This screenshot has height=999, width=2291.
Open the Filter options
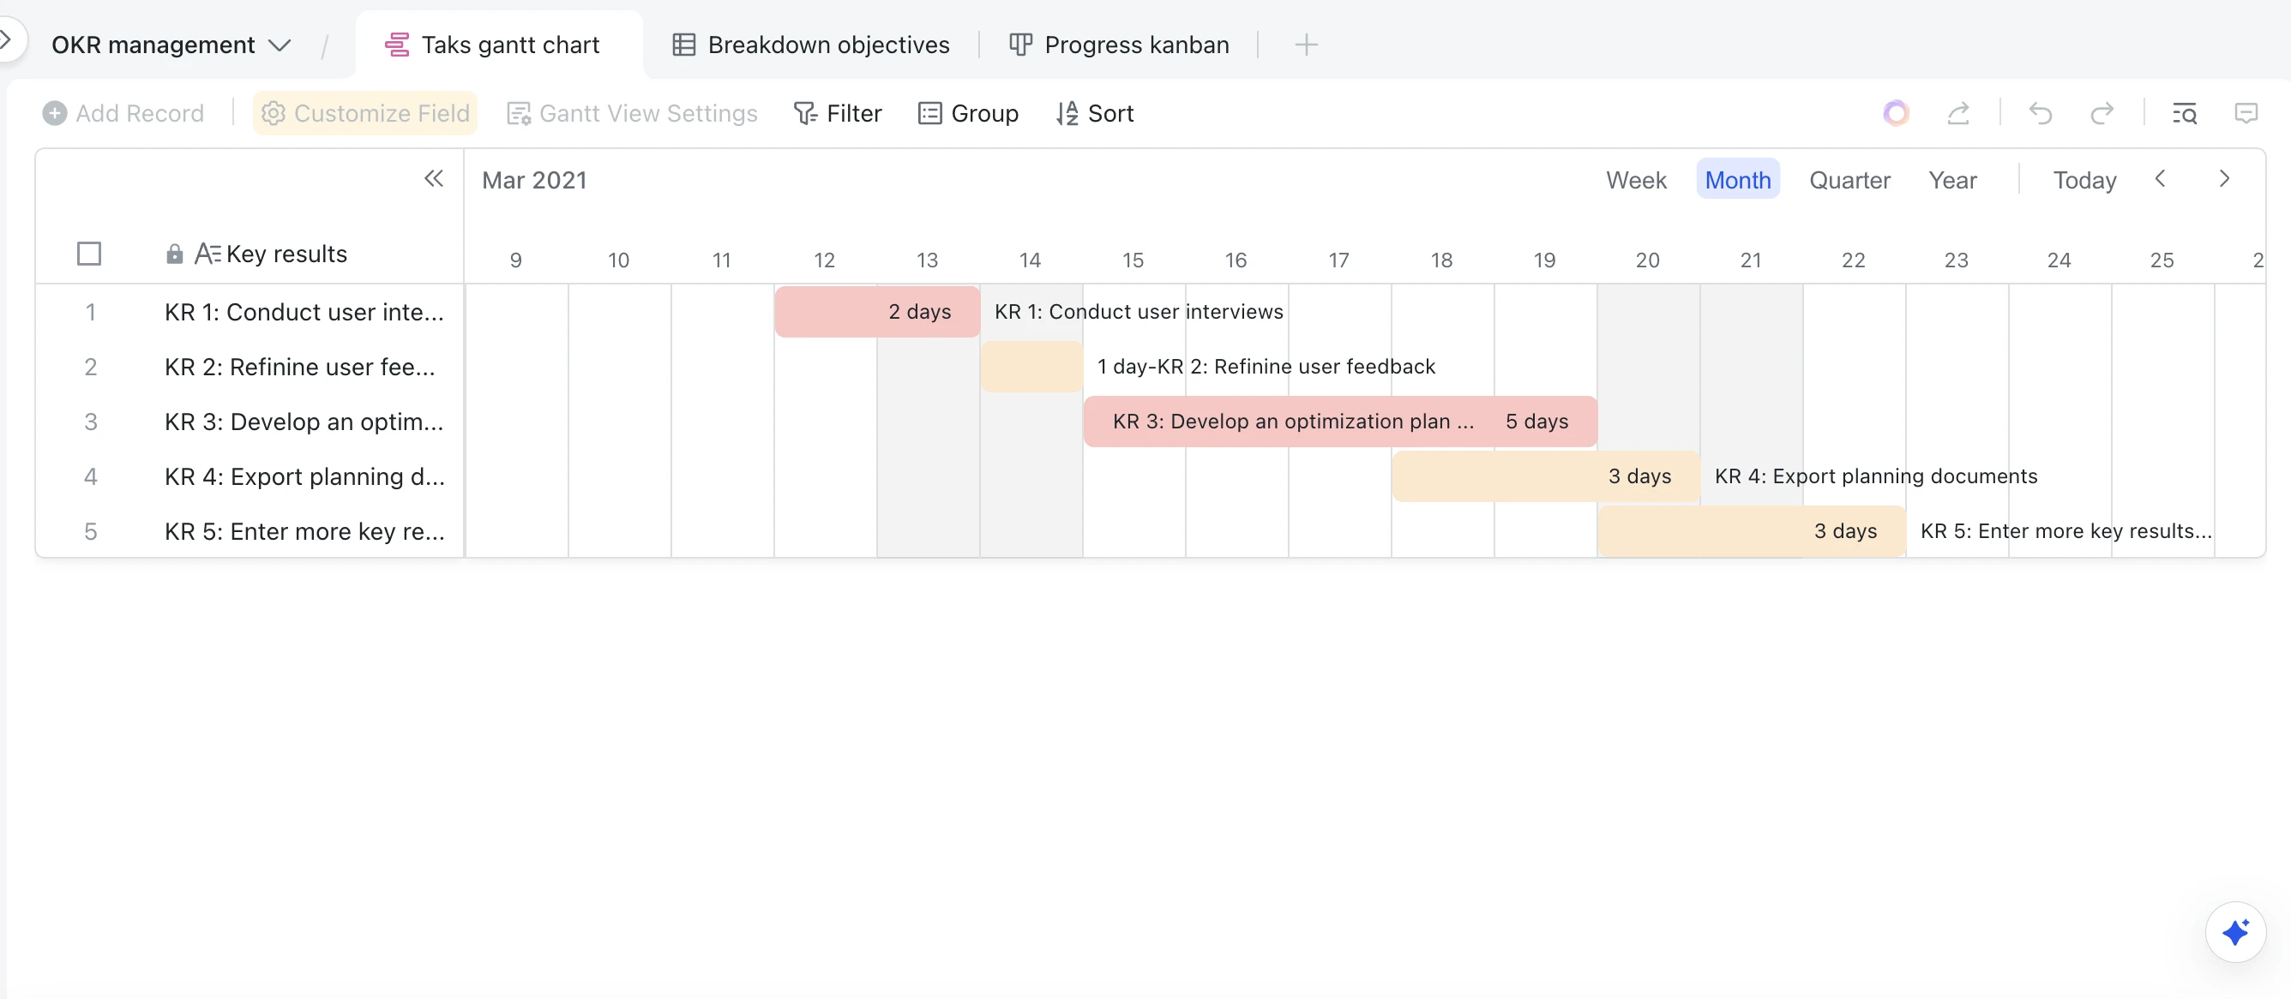tap(837, 114)
